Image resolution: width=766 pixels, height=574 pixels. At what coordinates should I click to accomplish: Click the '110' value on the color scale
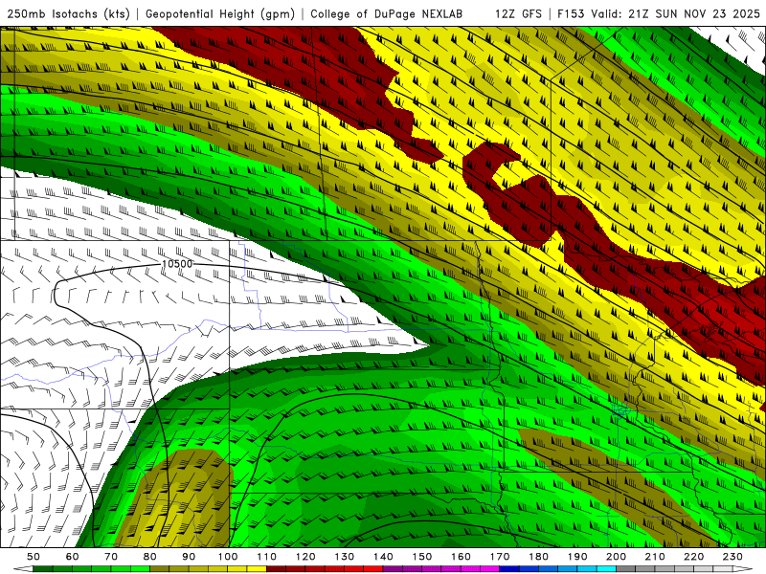click(267, 557)
